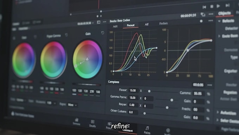The width and height of the screenshot is (239, 135).
Task: Open three-dot menu beside 00:0:06 timecode
Action: pyautogui.click(x=209, y=85)
